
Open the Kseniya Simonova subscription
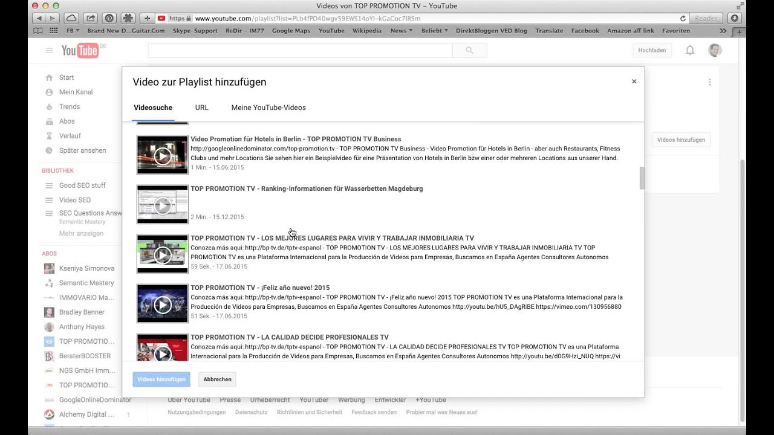pyautogui.click(x=86, y=268)
